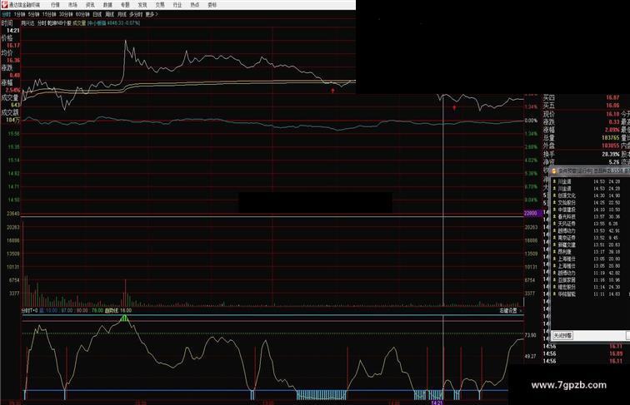The image size is (630, 405).
Task: Select the 南京证券 alert row
Action: click(591, 238)
